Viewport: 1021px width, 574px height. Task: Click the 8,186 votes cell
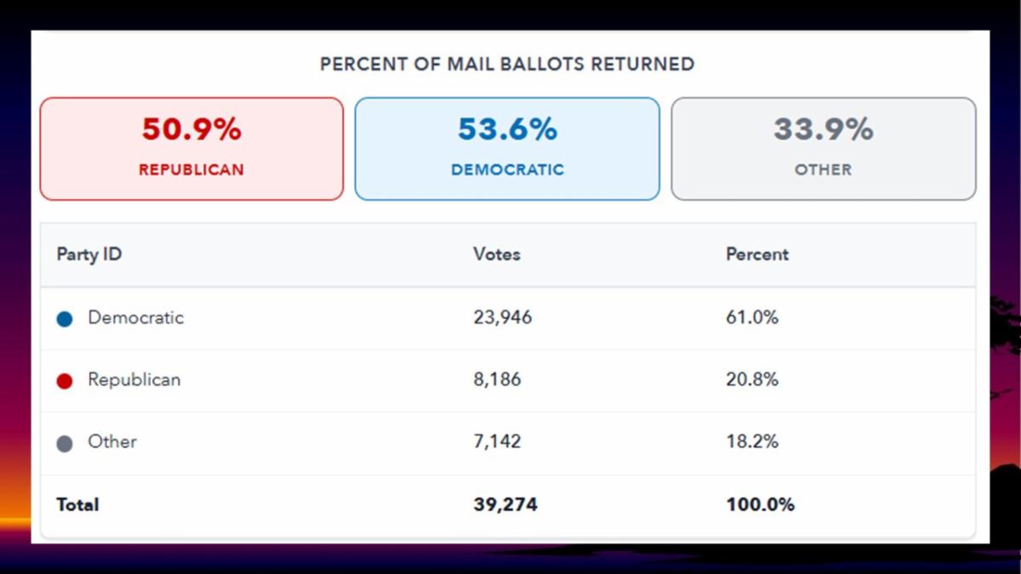(x=498, y=380)
